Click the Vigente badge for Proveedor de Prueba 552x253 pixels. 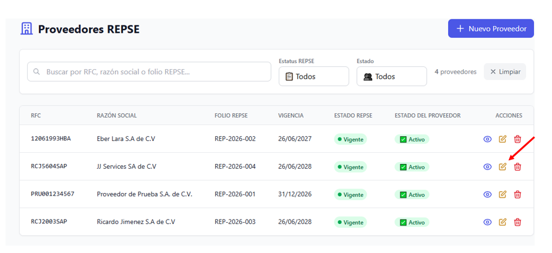coord(350,194)
